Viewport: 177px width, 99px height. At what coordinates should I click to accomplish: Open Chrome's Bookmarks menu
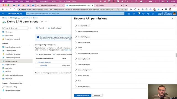(x=44, y=1)
